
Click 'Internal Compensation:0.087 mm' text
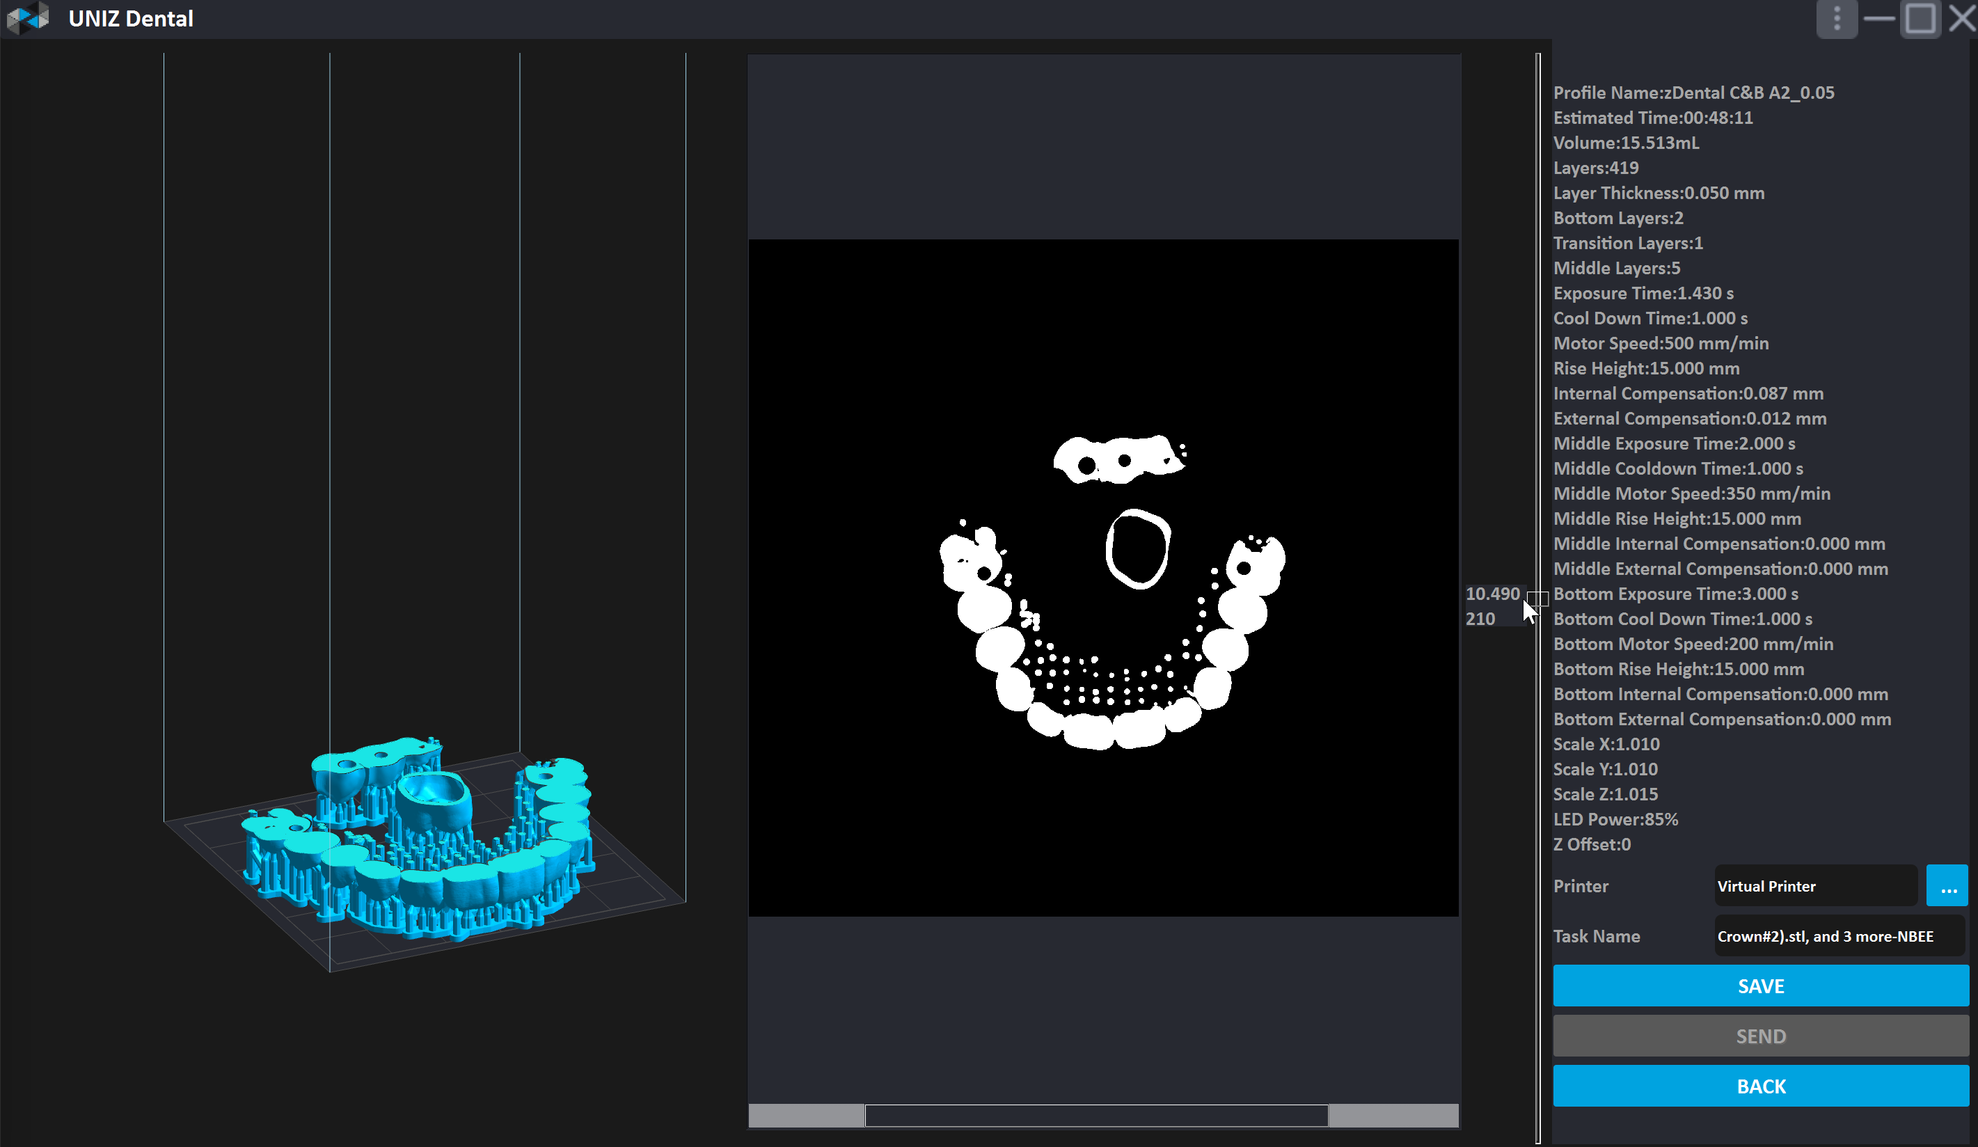[1688, 394]
